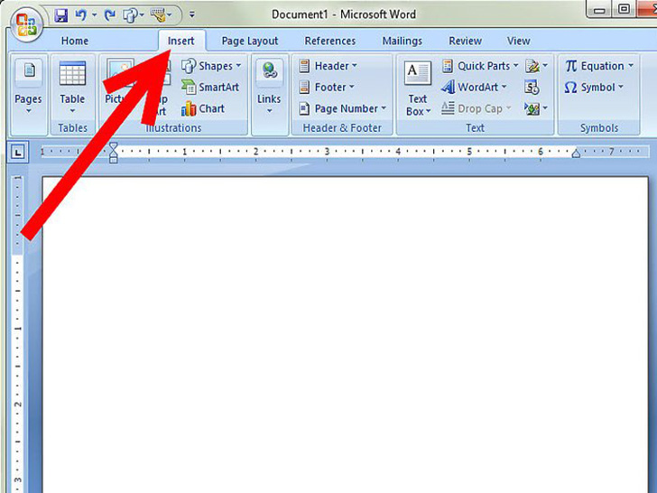Click the right indent marker on ruler
Image resolution: width=657 pixels, height=493 pixels.
point(576,153)
